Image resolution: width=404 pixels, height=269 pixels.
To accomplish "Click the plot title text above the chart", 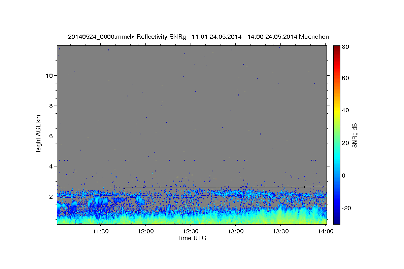I will click(198, 37).
